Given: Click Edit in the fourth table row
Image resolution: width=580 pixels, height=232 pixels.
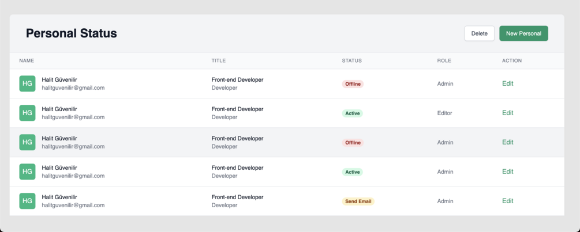Looking at the screenshot, I should point(507,172).
